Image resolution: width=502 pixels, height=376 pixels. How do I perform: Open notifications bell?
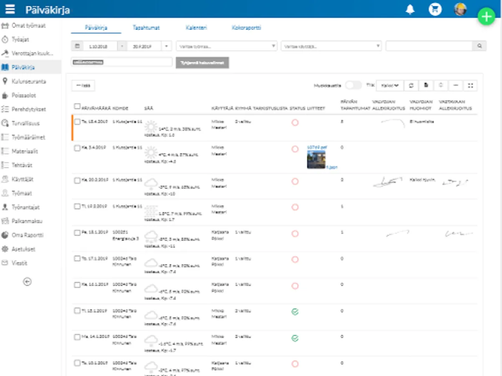410,10
